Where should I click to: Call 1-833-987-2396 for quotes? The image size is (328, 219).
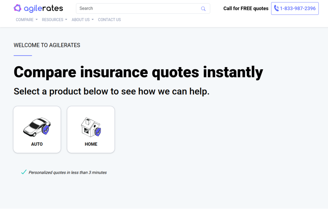[295, 8]
